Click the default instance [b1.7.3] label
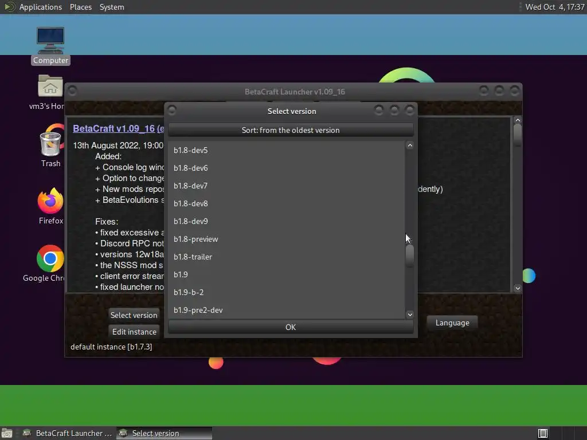 point(111,347)
